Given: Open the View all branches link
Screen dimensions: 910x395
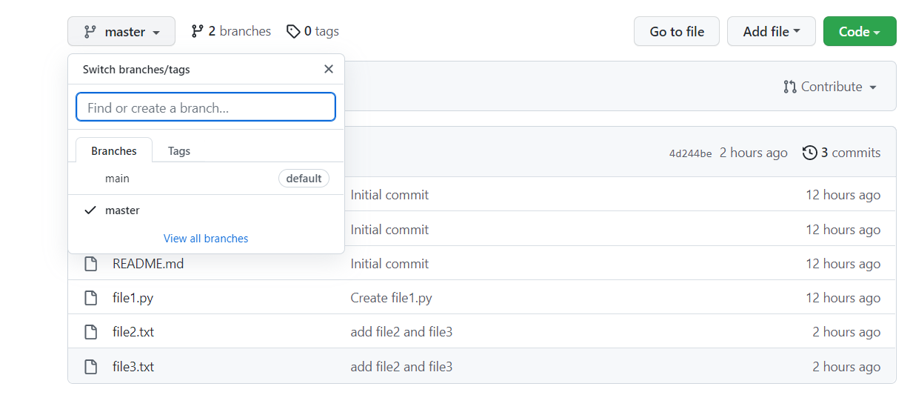Looking at the screenshot, I should point(206,239).
